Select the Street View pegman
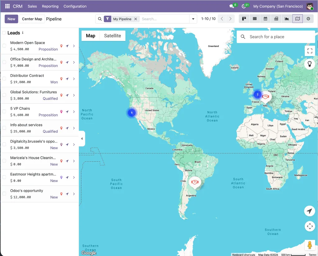The image size is (318, 256). pos(310,245)
